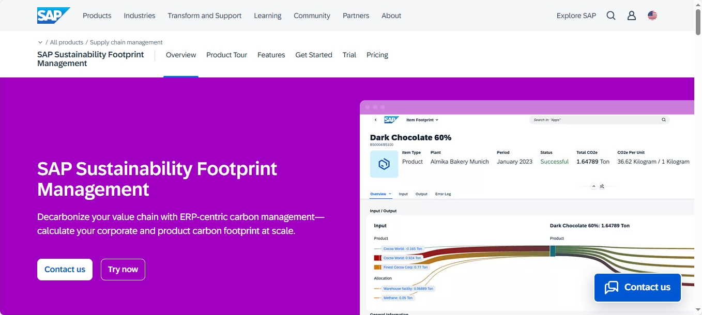Open the Products menu
The width and height of the screenshot is (702, 315).
[x=97, y=15]
